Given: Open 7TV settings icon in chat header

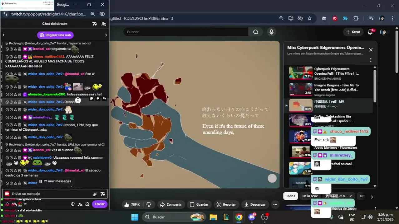Looking at the screenshot, I should click(95, 24).
